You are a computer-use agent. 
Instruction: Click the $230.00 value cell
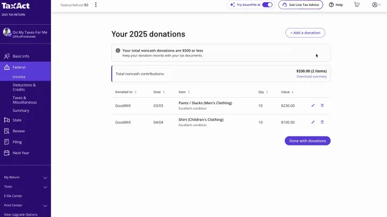[x=288, y=105]
